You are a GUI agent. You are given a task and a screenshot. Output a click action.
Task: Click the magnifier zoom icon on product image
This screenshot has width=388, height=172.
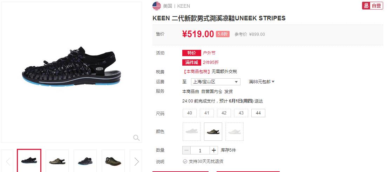[x=136, y=138]
